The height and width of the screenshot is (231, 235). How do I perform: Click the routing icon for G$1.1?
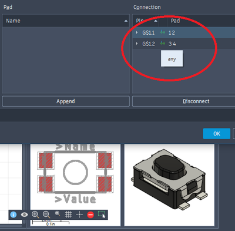[x=163, y=32]
